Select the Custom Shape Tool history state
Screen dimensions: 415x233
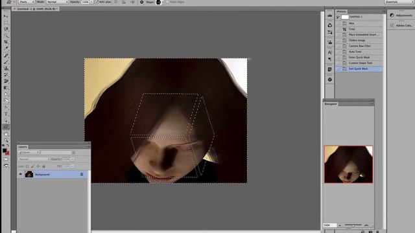(359, 63)
